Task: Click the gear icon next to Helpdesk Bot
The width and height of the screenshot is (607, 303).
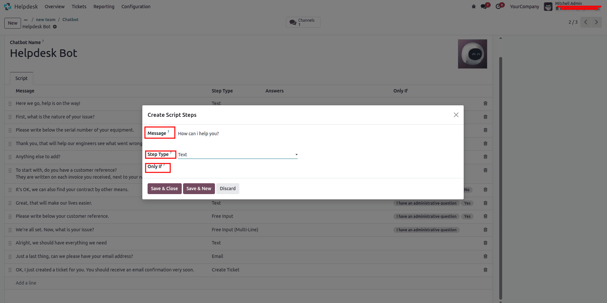Action: pyautogui.click(x=55, y=27)
